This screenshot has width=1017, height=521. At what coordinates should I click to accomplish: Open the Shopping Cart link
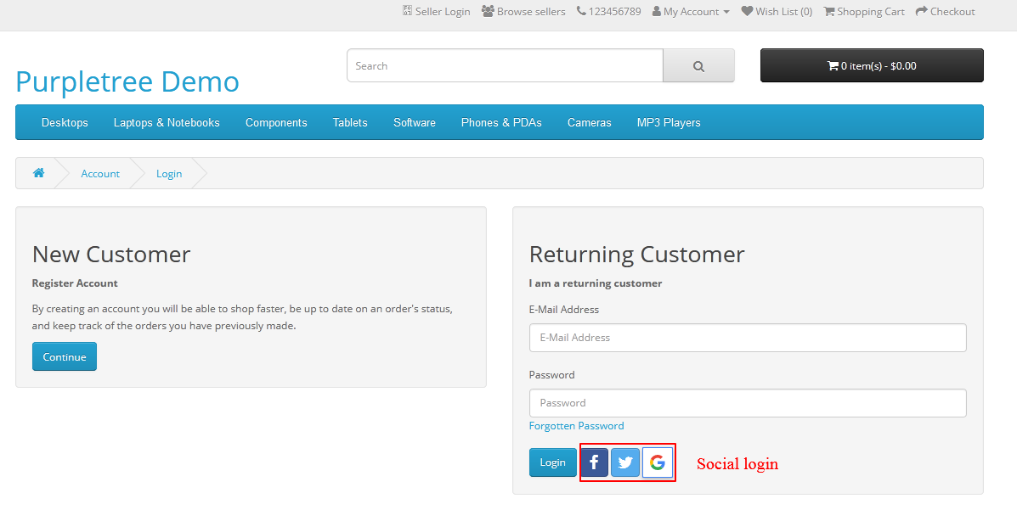coord(864,12)
